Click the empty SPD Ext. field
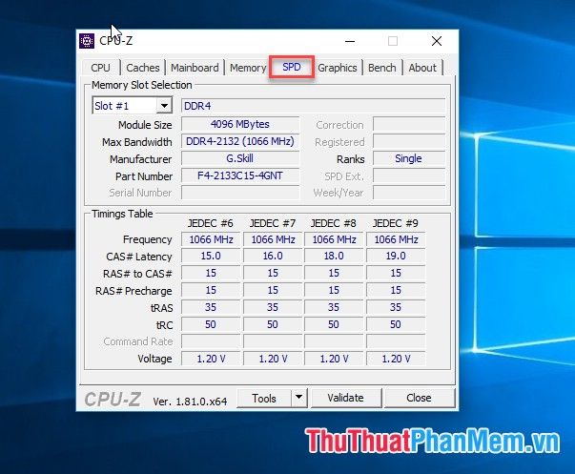Screen dimensions: 575x474 (x=409, y=175)
